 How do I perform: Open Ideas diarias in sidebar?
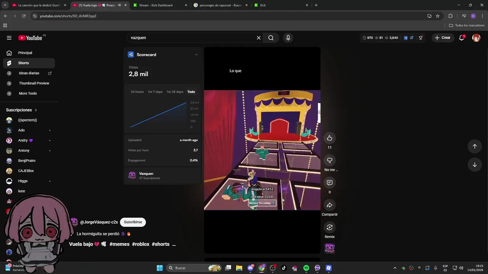[x=29, y=73]
